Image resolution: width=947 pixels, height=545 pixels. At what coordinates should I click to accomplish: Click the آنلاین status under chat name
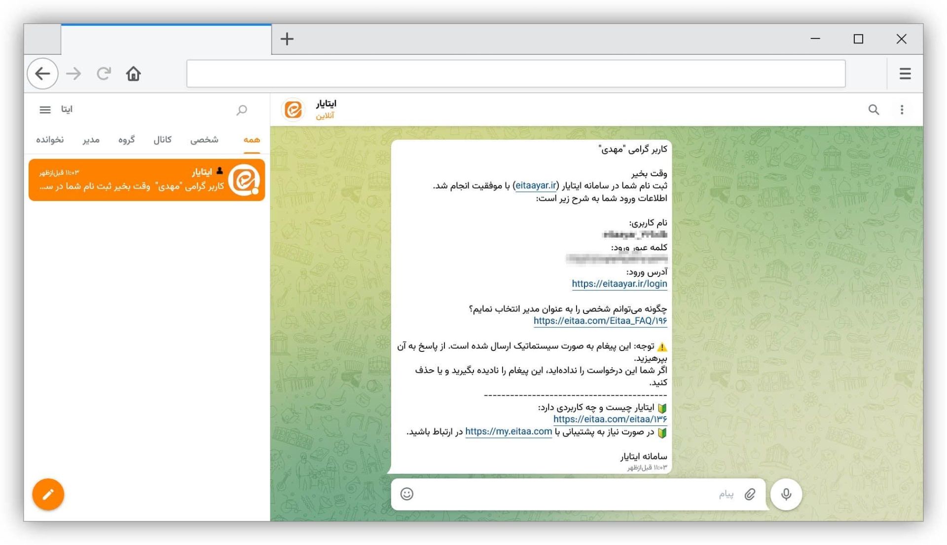tap(325, 116)
